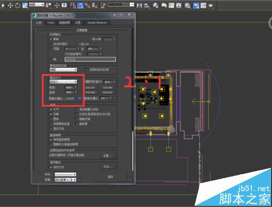Click the 渲染 render button

click(110, 176)
